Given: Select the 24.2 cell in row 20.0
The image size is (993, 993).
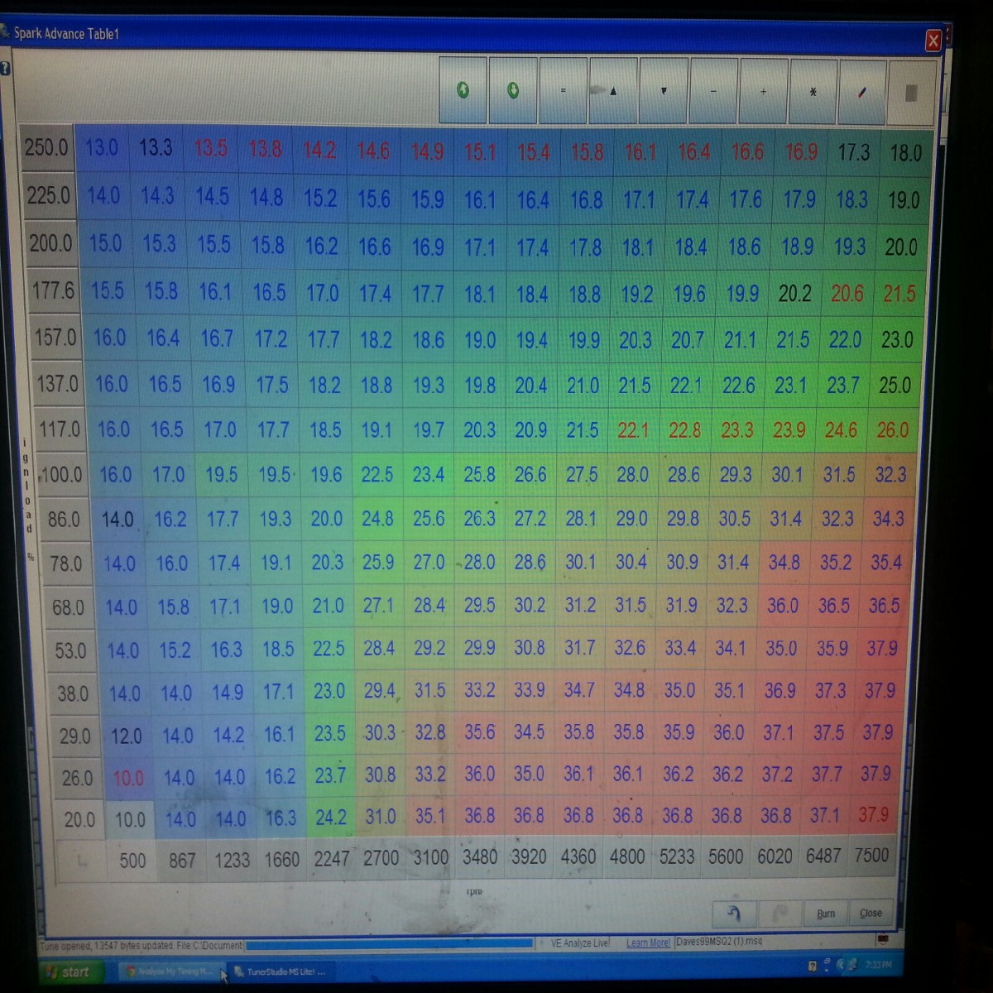Looking at the screenshot, I should click(331, 818).
